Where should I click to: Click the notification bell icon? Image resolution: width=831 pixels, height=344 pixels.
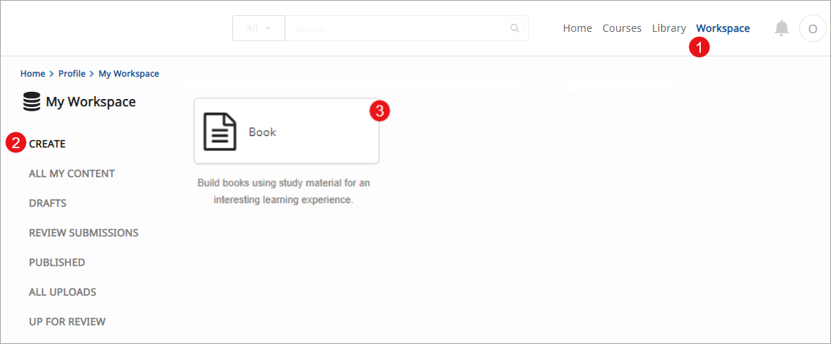click(781, 29)
